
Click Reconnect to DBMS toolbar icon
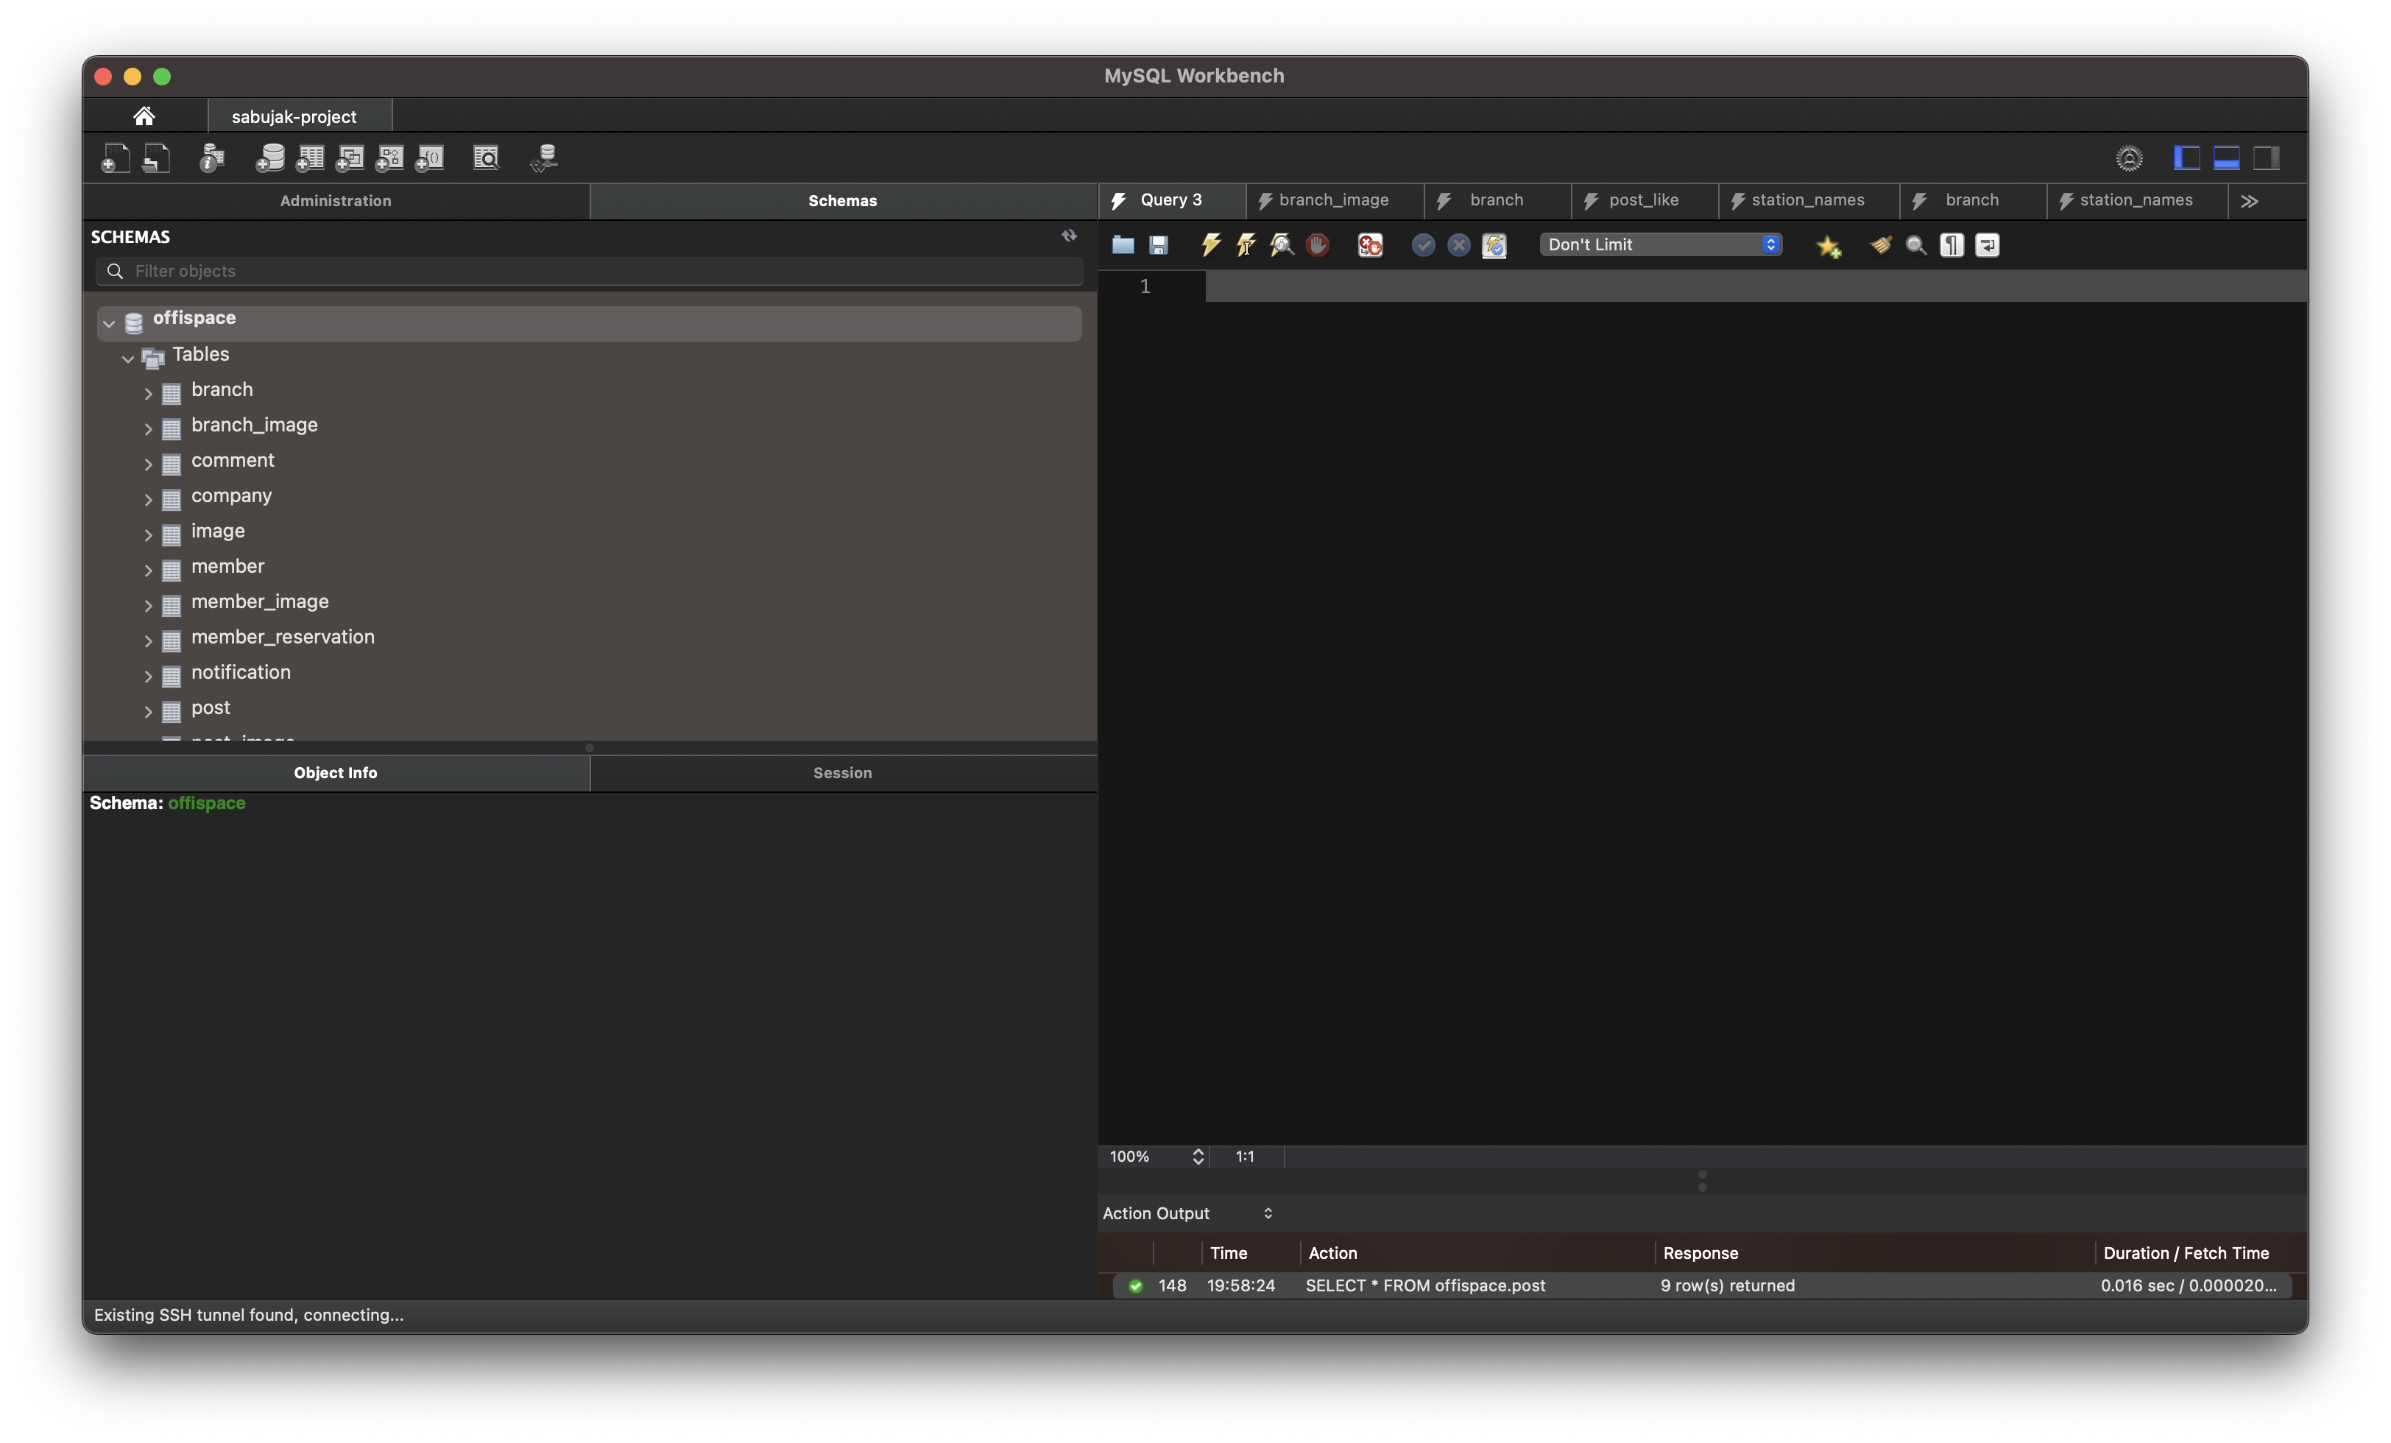tap(545, 158)
